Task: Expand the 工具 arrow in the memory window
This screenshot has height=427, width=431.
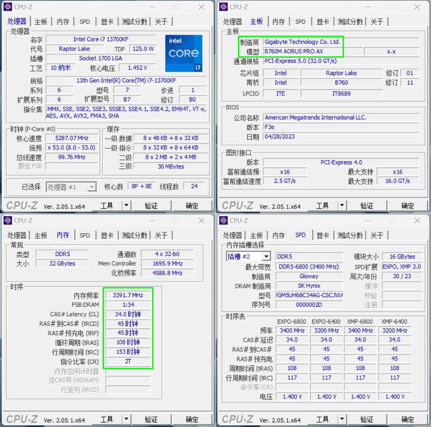Action: [x=126, y=419]
